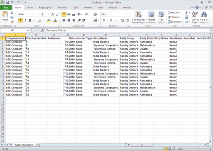213x151 pixels.
Task: Click the Format Painter brush icon
Action: [x=12, y=22]
